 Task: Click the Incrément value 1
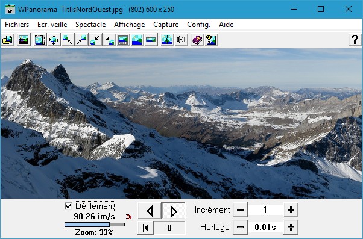(265, 210)
